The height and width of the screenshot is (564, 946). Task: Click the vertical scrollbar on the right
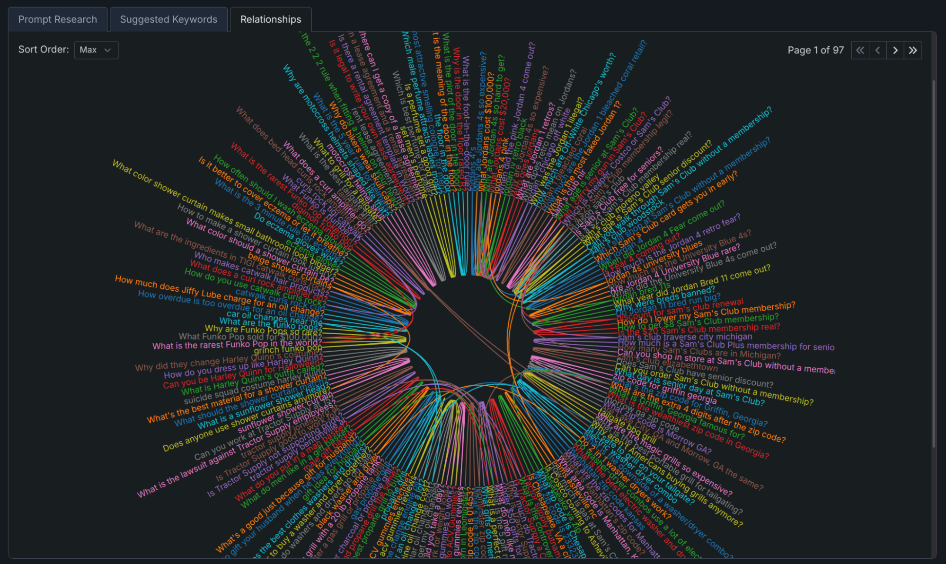click(934, 265)
